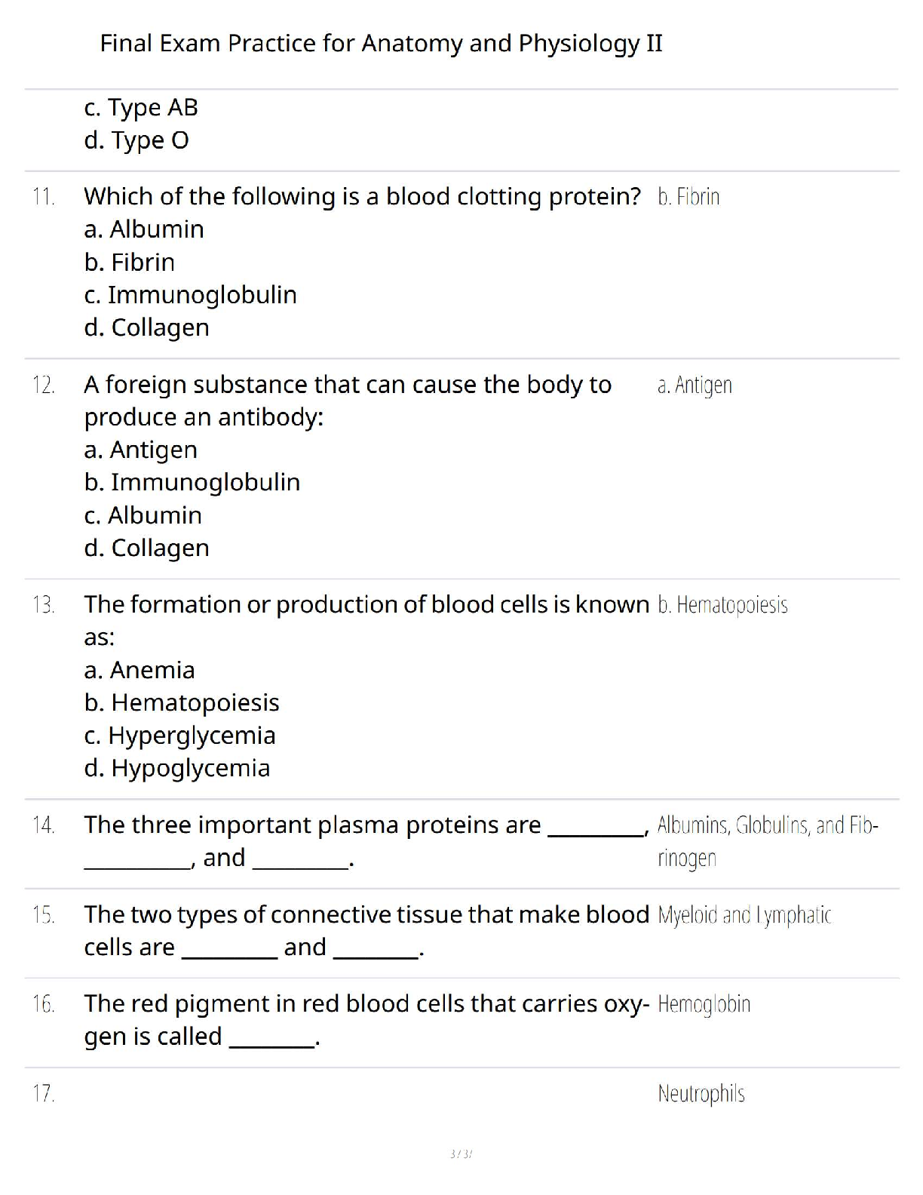Click question 11 about blood clotting protein
The image size is (923, 1195).
pos(362,196)
